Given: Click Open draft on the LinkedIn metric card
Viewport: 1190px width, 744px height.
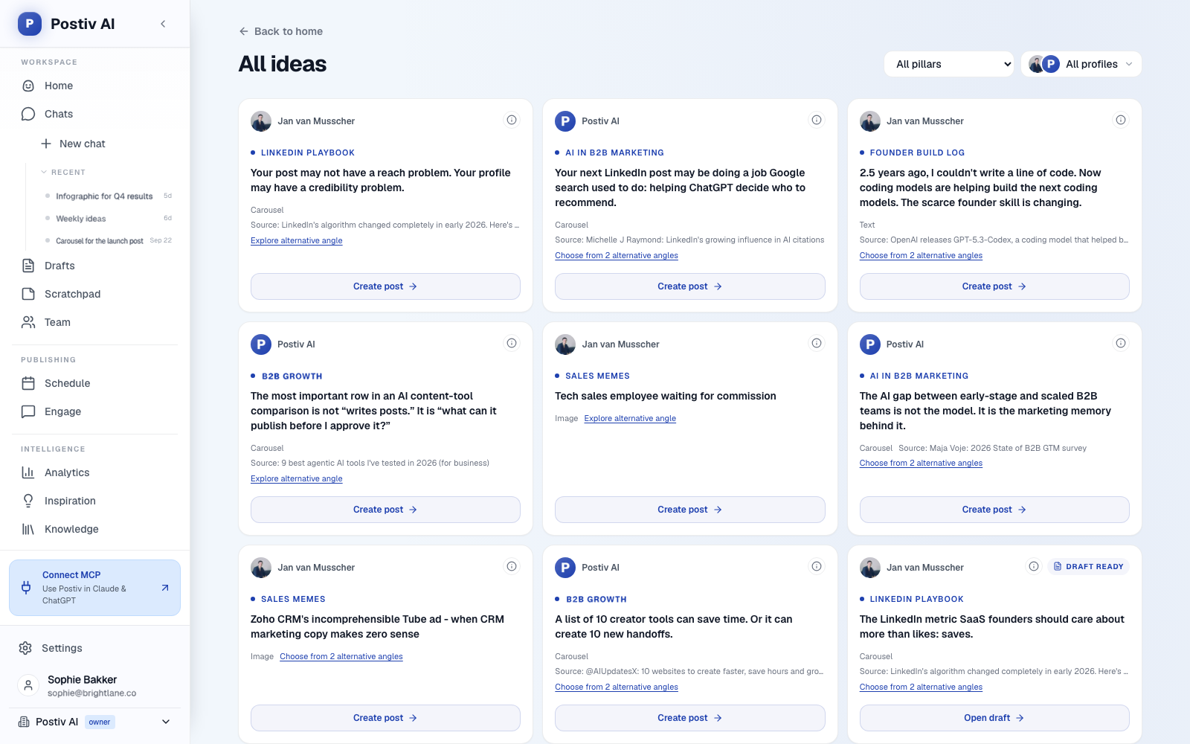Looking at the screenshot, I should click(x=994, y=718).
